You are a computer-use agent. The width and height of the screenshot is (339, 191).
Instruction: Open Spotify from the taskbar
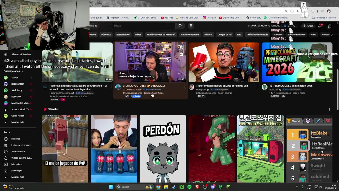(x=189, y=187)
